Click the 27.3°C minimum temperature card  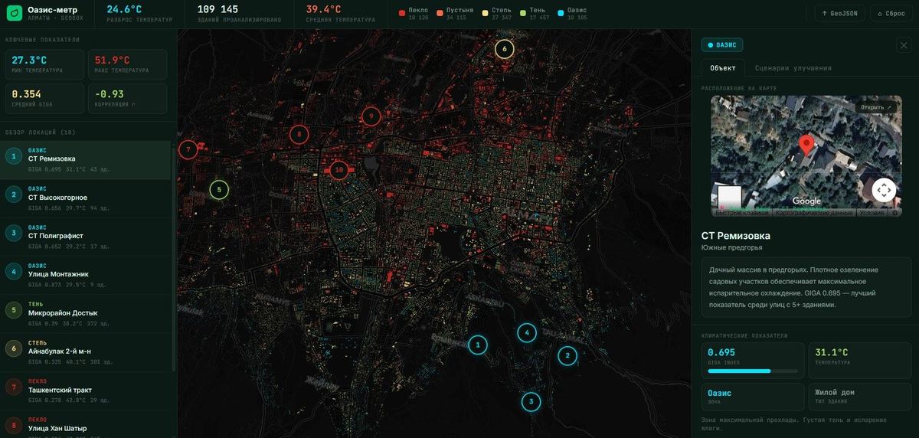tap(44, 64)
